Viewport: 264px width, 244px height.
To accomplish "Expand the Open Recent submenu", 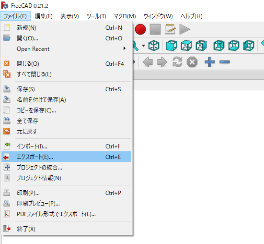I will (66, 49).
